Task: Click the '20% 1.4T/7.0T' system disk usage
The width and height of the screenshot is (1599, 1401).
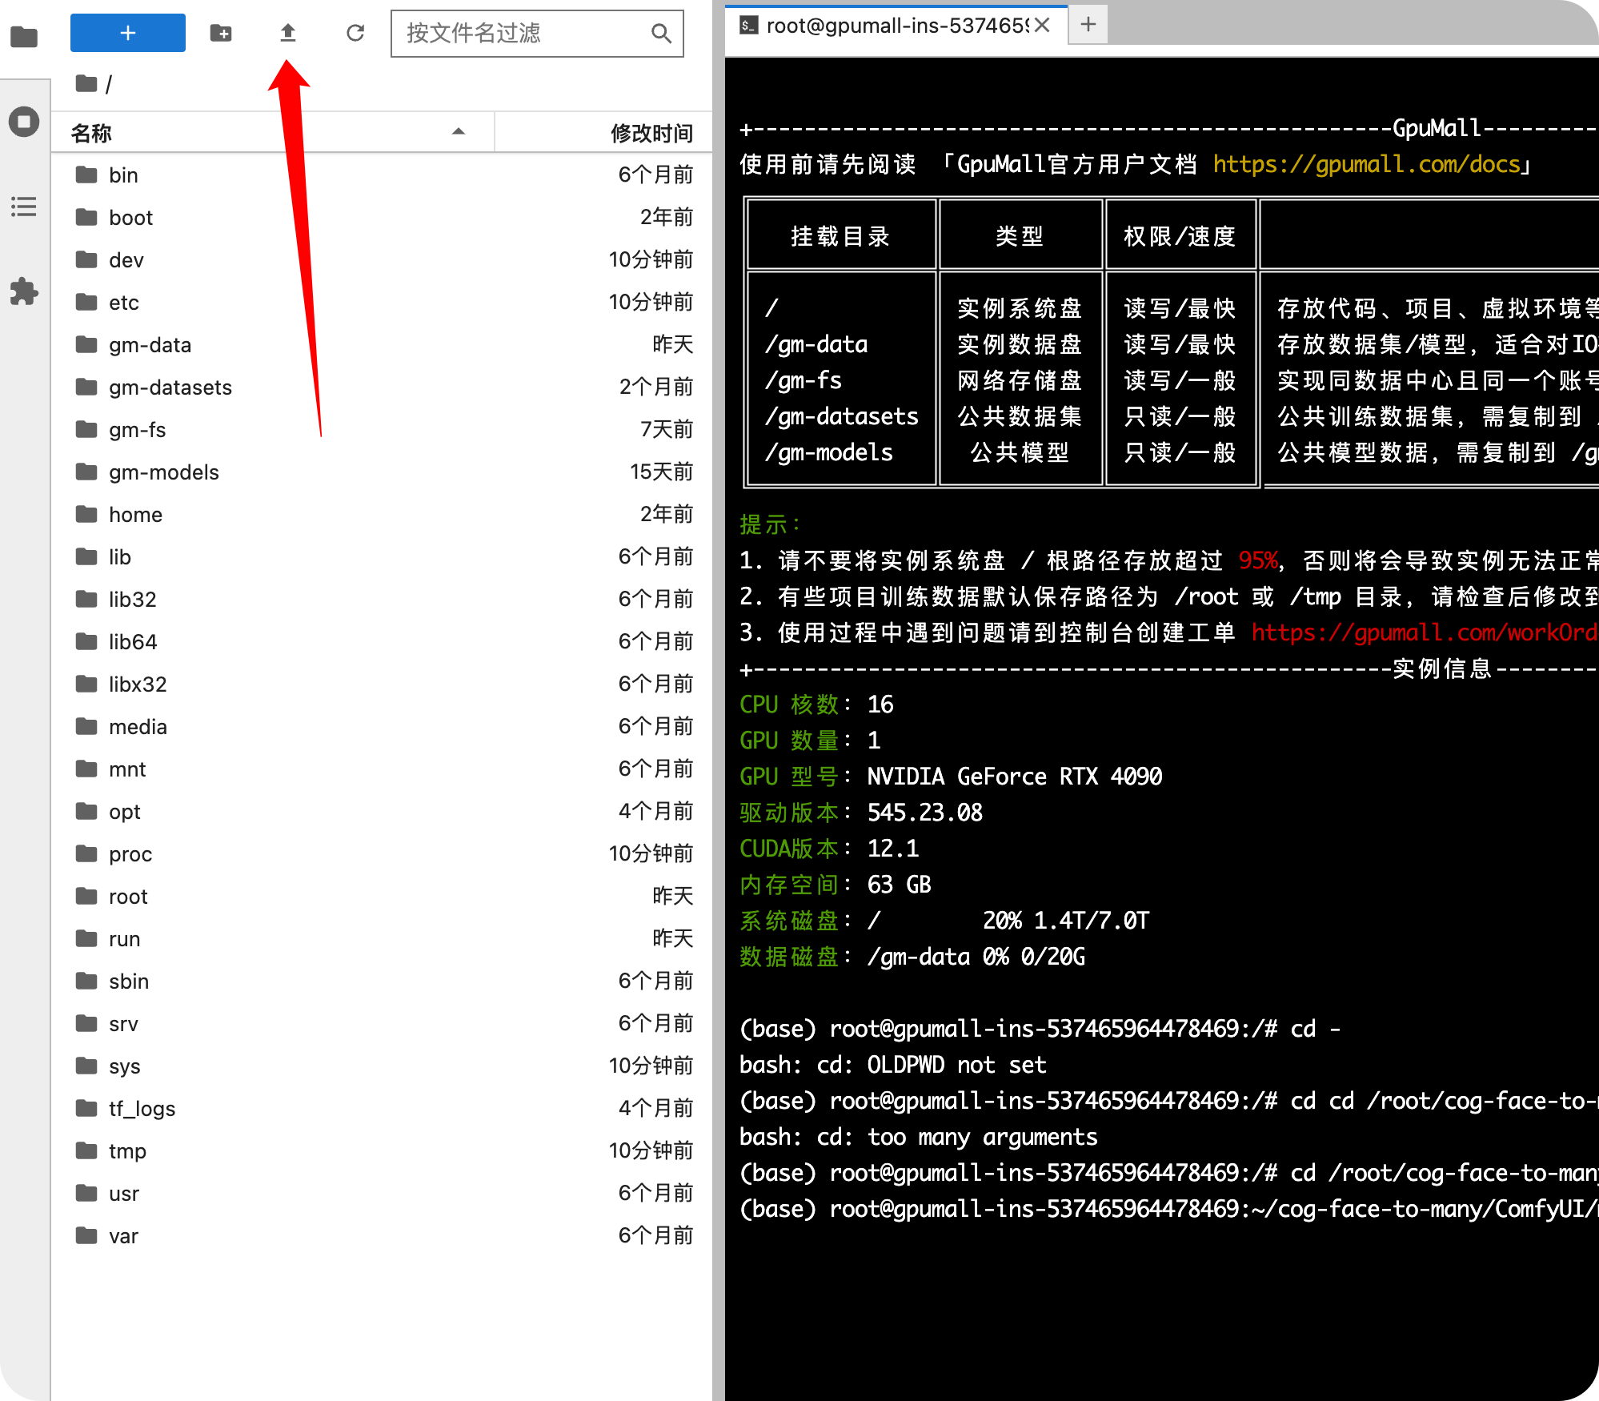Action: click(1066, 921)
